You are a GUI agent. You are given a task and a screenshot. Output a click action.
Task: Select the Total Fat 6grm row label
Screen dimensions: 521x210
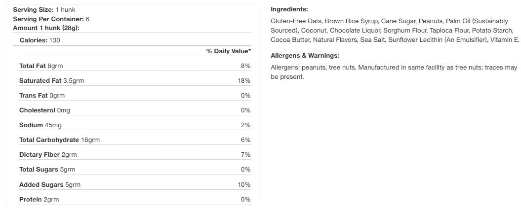(x=41, y=66)
